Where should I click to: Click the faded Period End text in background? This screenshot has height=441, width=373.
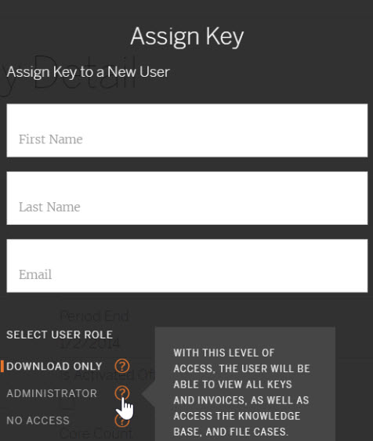pyautogui.click(x=95, y=316)
